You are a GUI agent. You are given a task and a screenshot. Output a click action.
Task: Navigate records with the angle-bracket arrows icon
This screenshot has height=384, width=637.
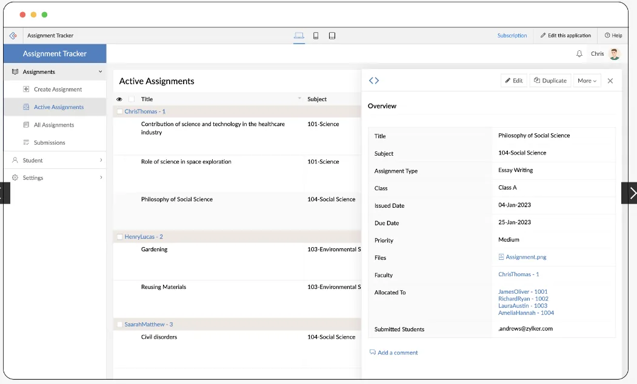click(x=374, y=81)
